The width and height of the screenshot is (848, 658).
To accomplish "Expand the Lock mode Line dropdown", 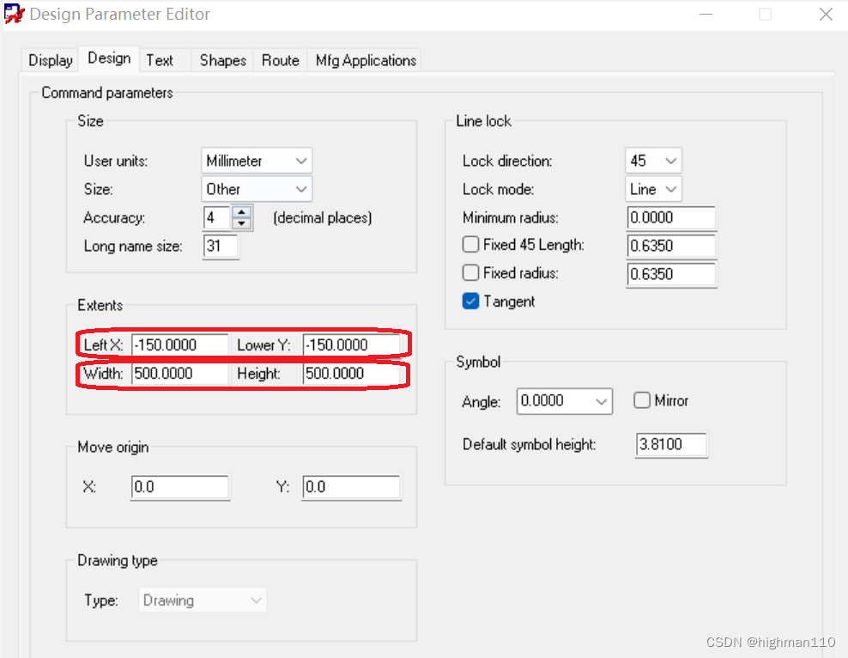I will click(653, 189).
